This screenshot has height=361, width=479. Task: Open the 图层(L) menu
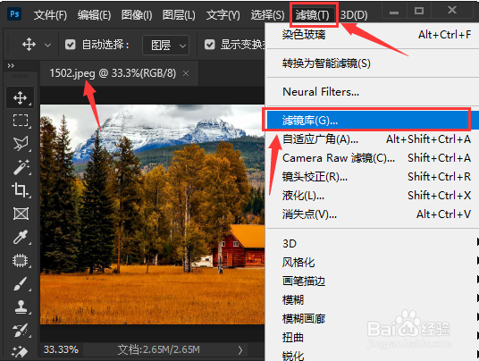click(179, 14)
